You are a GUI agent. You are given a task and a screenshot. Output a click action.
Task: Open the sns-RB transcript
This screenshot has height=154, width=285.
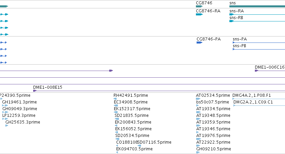point(236,18)
